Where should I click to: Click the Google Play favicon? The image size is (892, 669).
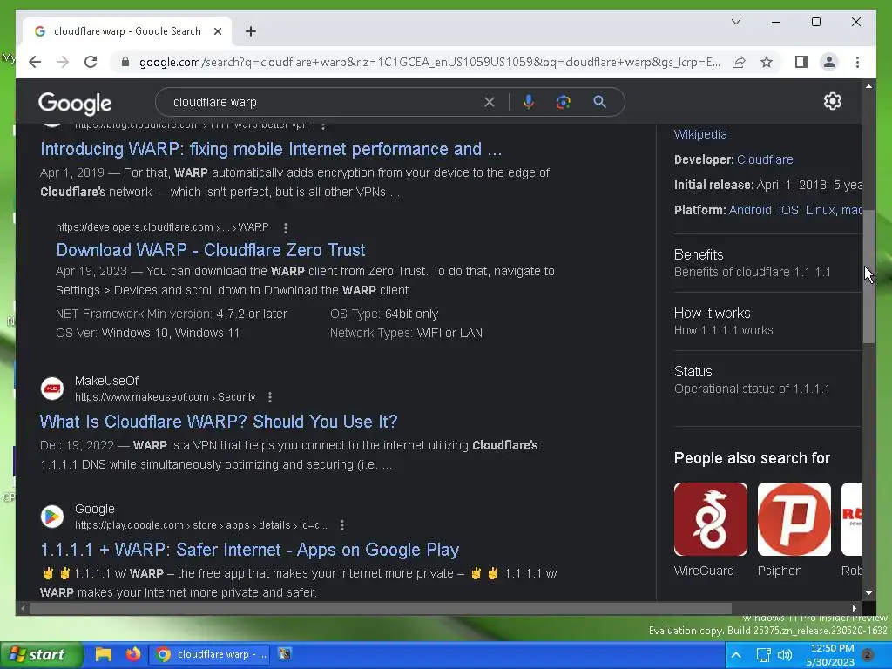52,517
